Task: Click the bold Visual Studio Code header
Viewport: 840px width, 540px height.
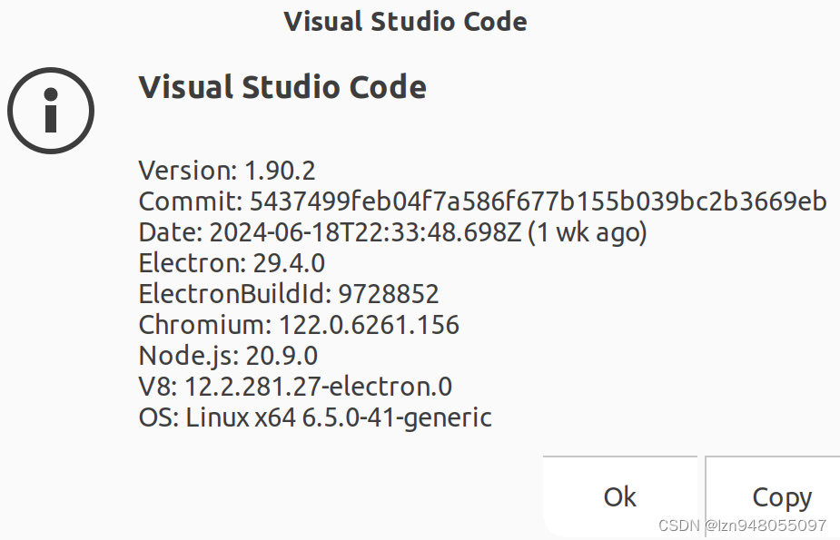Action: pos(282,87)
